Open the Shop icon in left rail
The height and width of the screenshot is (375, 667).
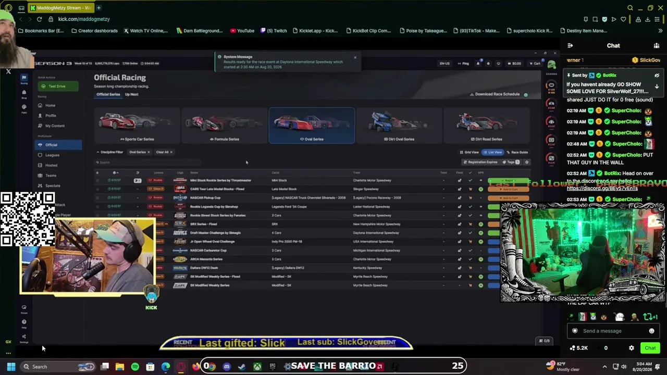click(x=23, y=93)
